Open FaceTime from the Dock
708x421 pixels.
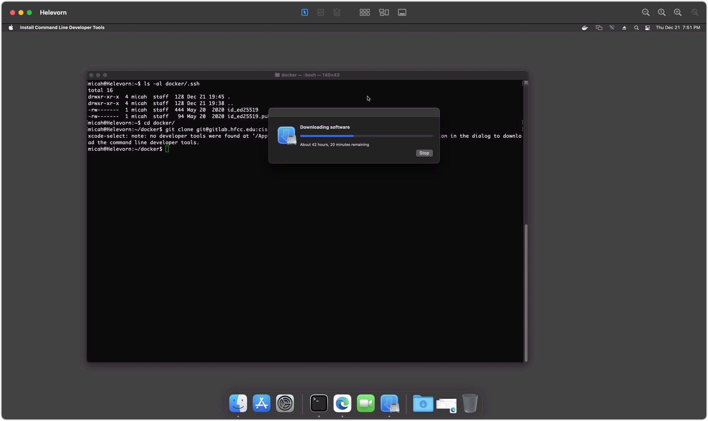click(365, 403)
